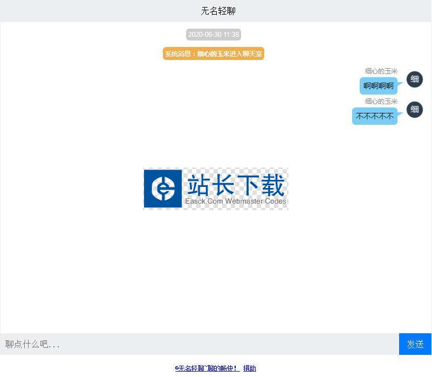Click the 系统消息 system notice banner
Viewport: 432px width, 377px height.
(214, 53)
